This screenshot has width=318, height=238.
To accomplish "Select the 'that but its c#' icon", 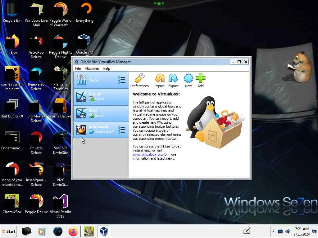I will [12, 108].
